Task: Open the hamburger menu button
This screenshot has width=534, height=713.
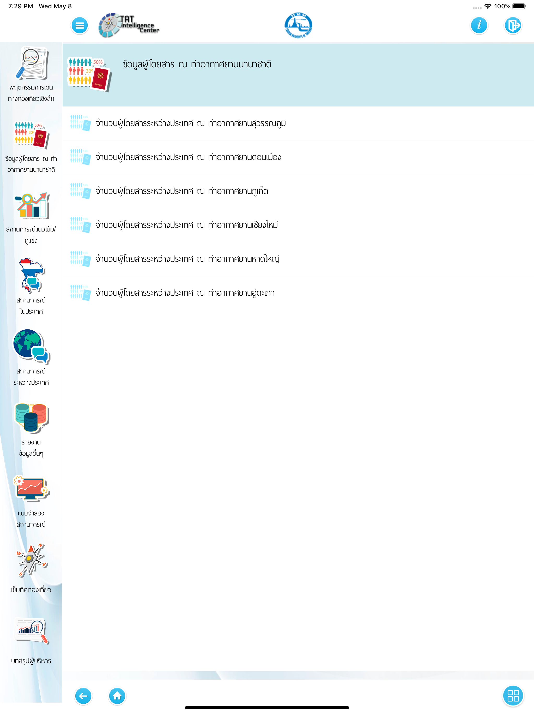Action: click(80, 26)
